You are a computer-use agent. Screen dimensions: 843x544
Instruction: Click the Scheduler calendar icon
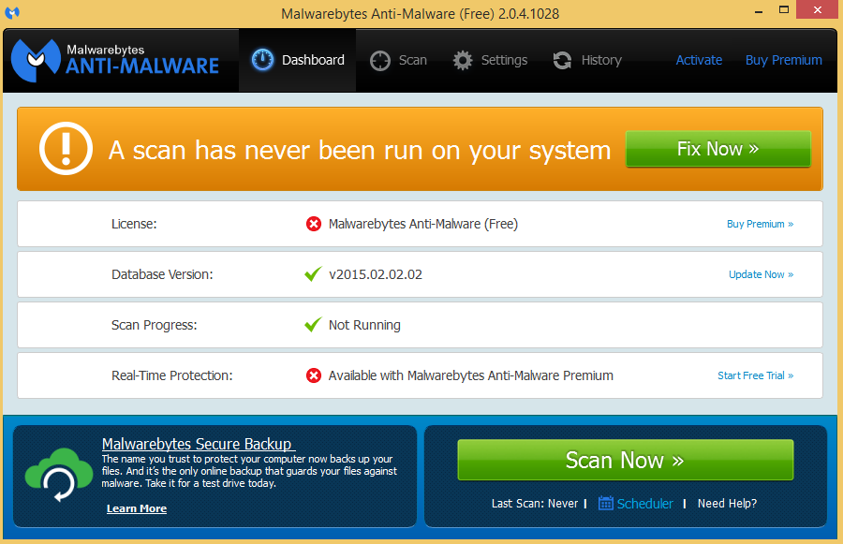[606, 503]
